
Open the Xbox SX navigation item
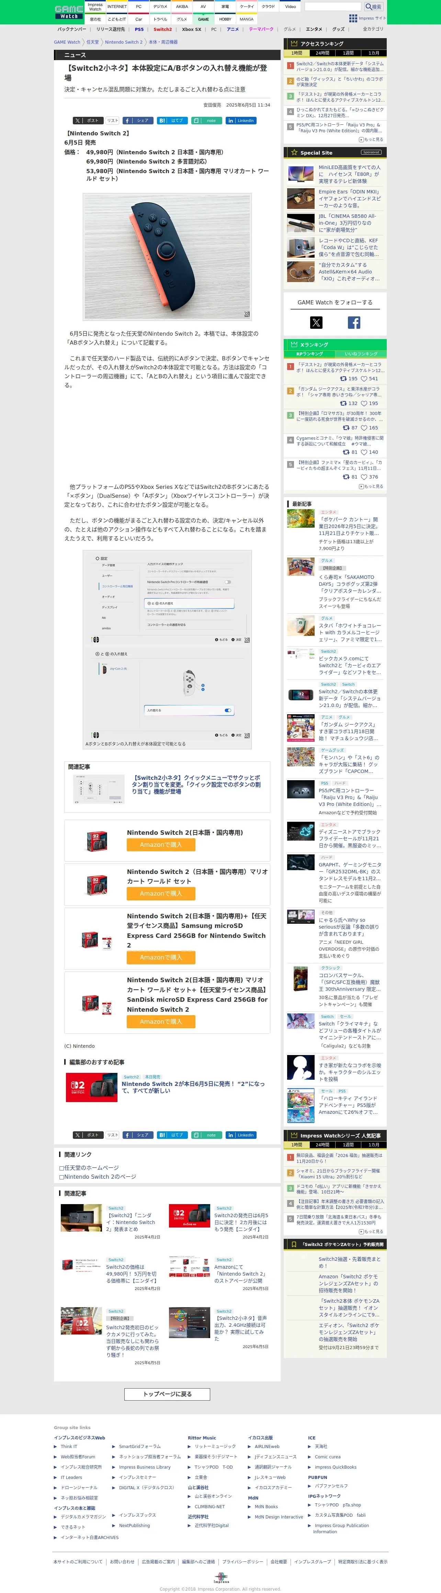[191, 29]
